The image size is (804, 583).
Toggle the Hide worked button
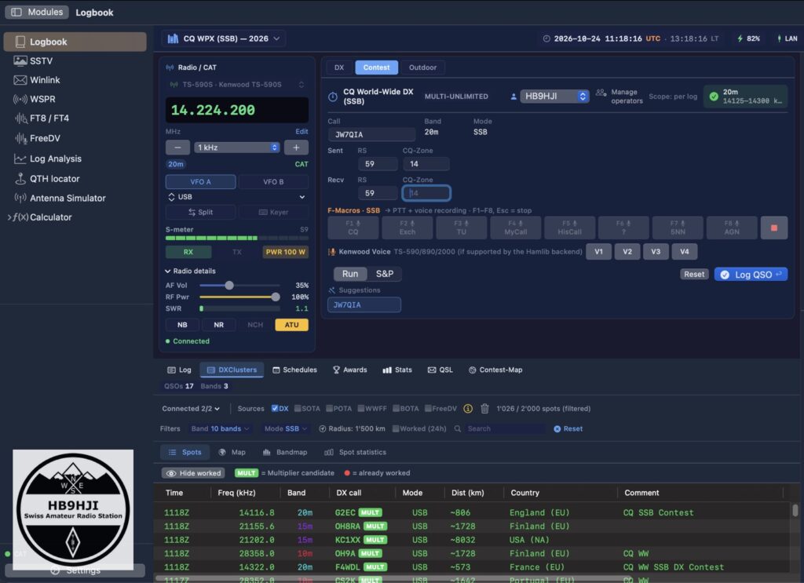[193, 473]
